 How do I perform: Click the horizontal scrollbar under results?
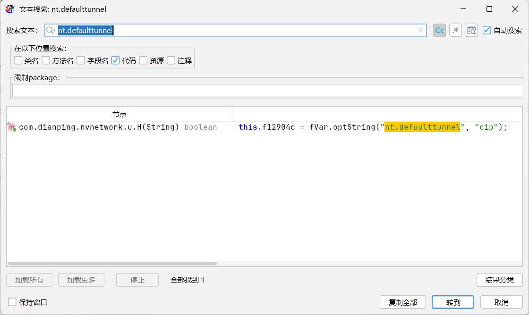click(x=112, y=264)
